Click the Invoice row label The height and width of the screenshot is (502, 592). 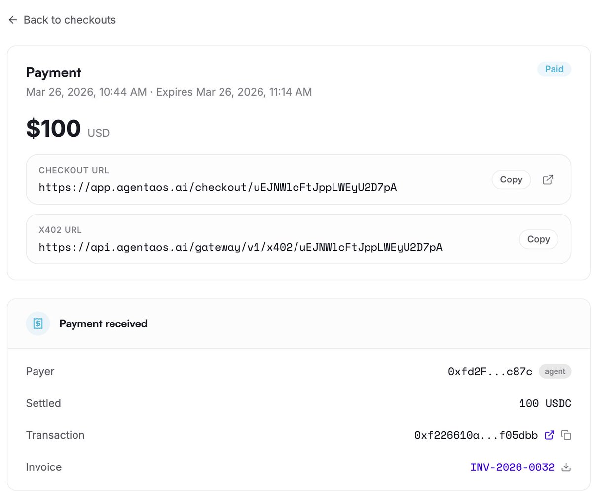[x=44, y=467]
